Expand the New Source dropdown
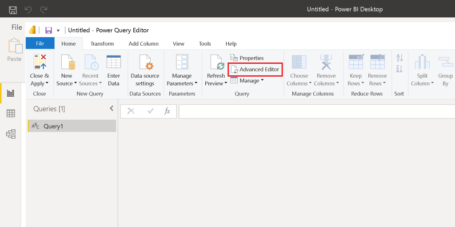Image resolution: width=455 pixels, height=227 pixels. 75,83
